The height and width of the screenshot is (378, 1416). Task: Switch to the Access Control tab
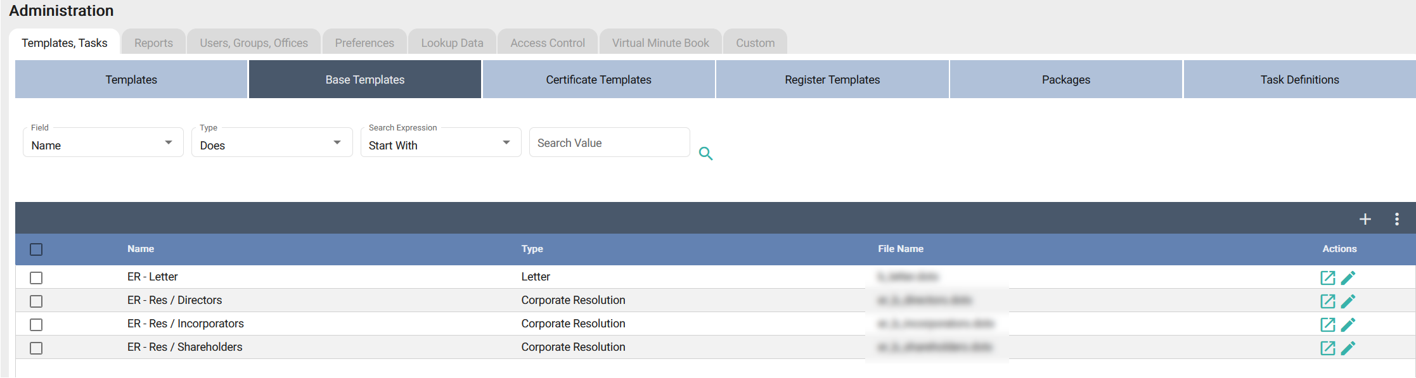click(547, 43)
